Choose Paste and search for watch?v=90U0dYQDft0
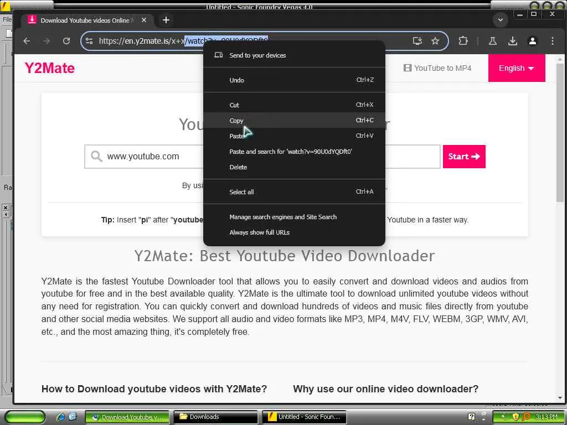 pos(294,152)
